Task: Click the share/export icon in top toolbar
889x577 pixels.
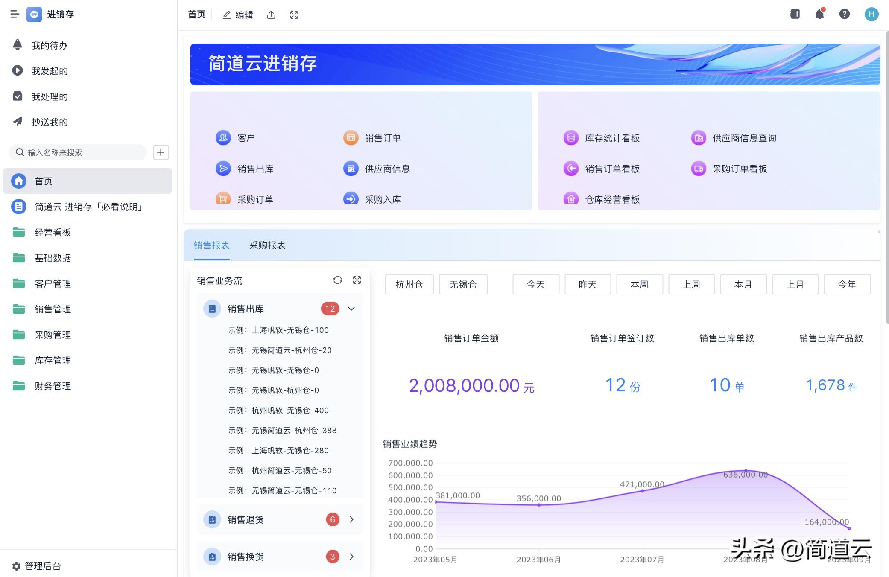Action: tap(271, 15)
